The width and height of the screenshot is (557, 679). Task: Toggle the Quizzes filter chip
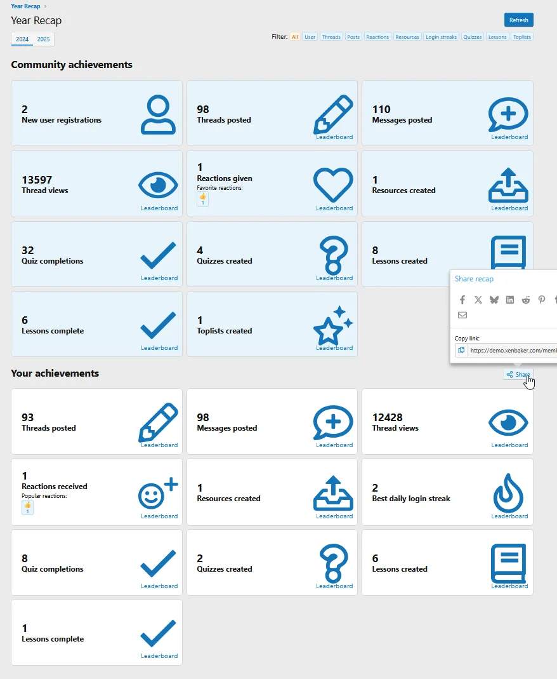[x=473, y=37]
